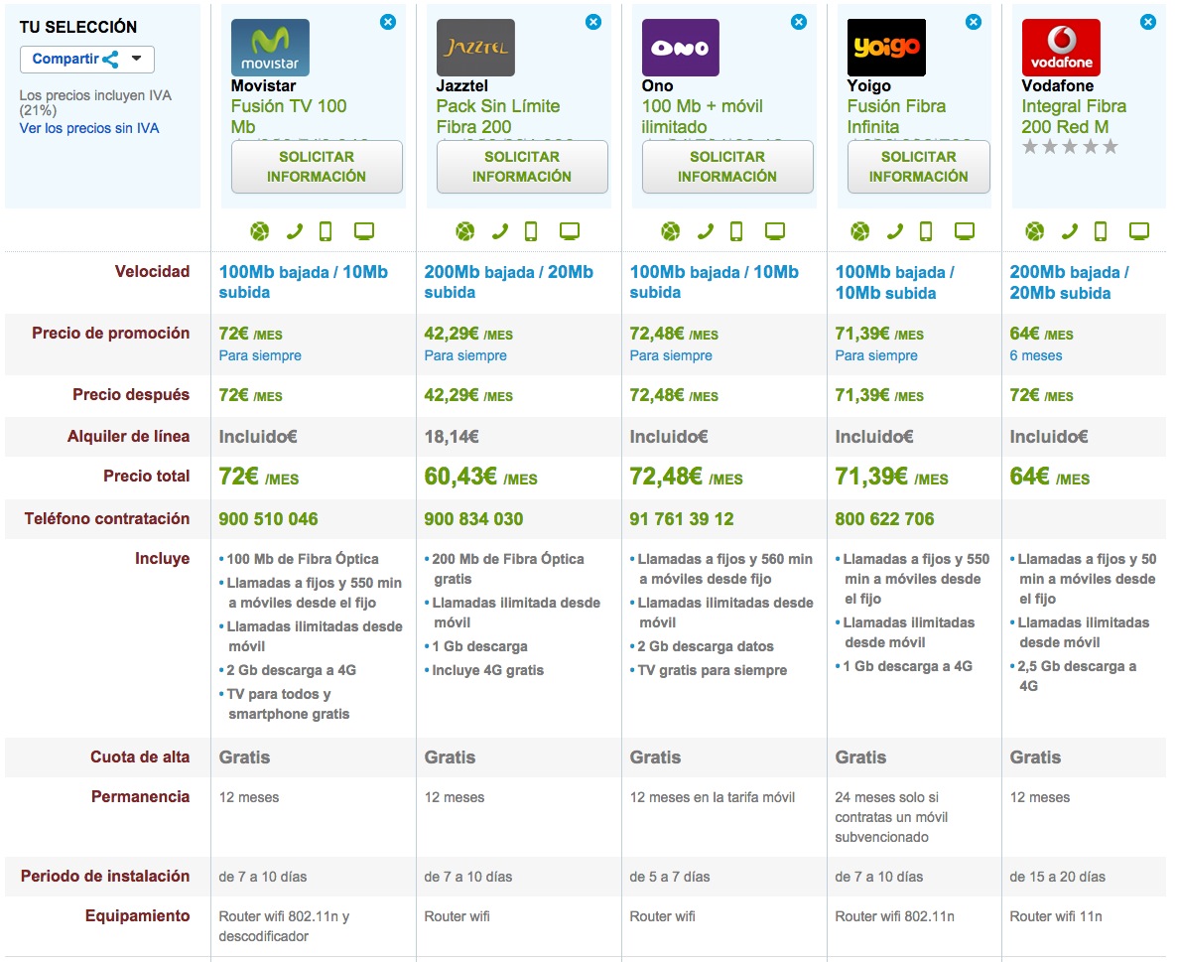Open Ono 100 Mb + móvil ilimitado plan
This screenshot has height=962, width=1177.
pos(703,116)
